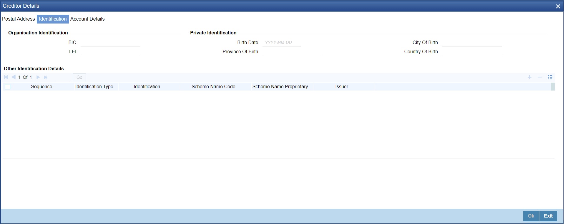This screenshot has width=565, height=224.
Task: Click the Sequence column header
Action: 41,87
